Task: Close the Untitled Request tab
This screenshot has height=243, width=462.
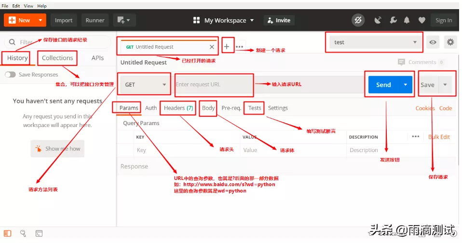Action: (212, 47)
